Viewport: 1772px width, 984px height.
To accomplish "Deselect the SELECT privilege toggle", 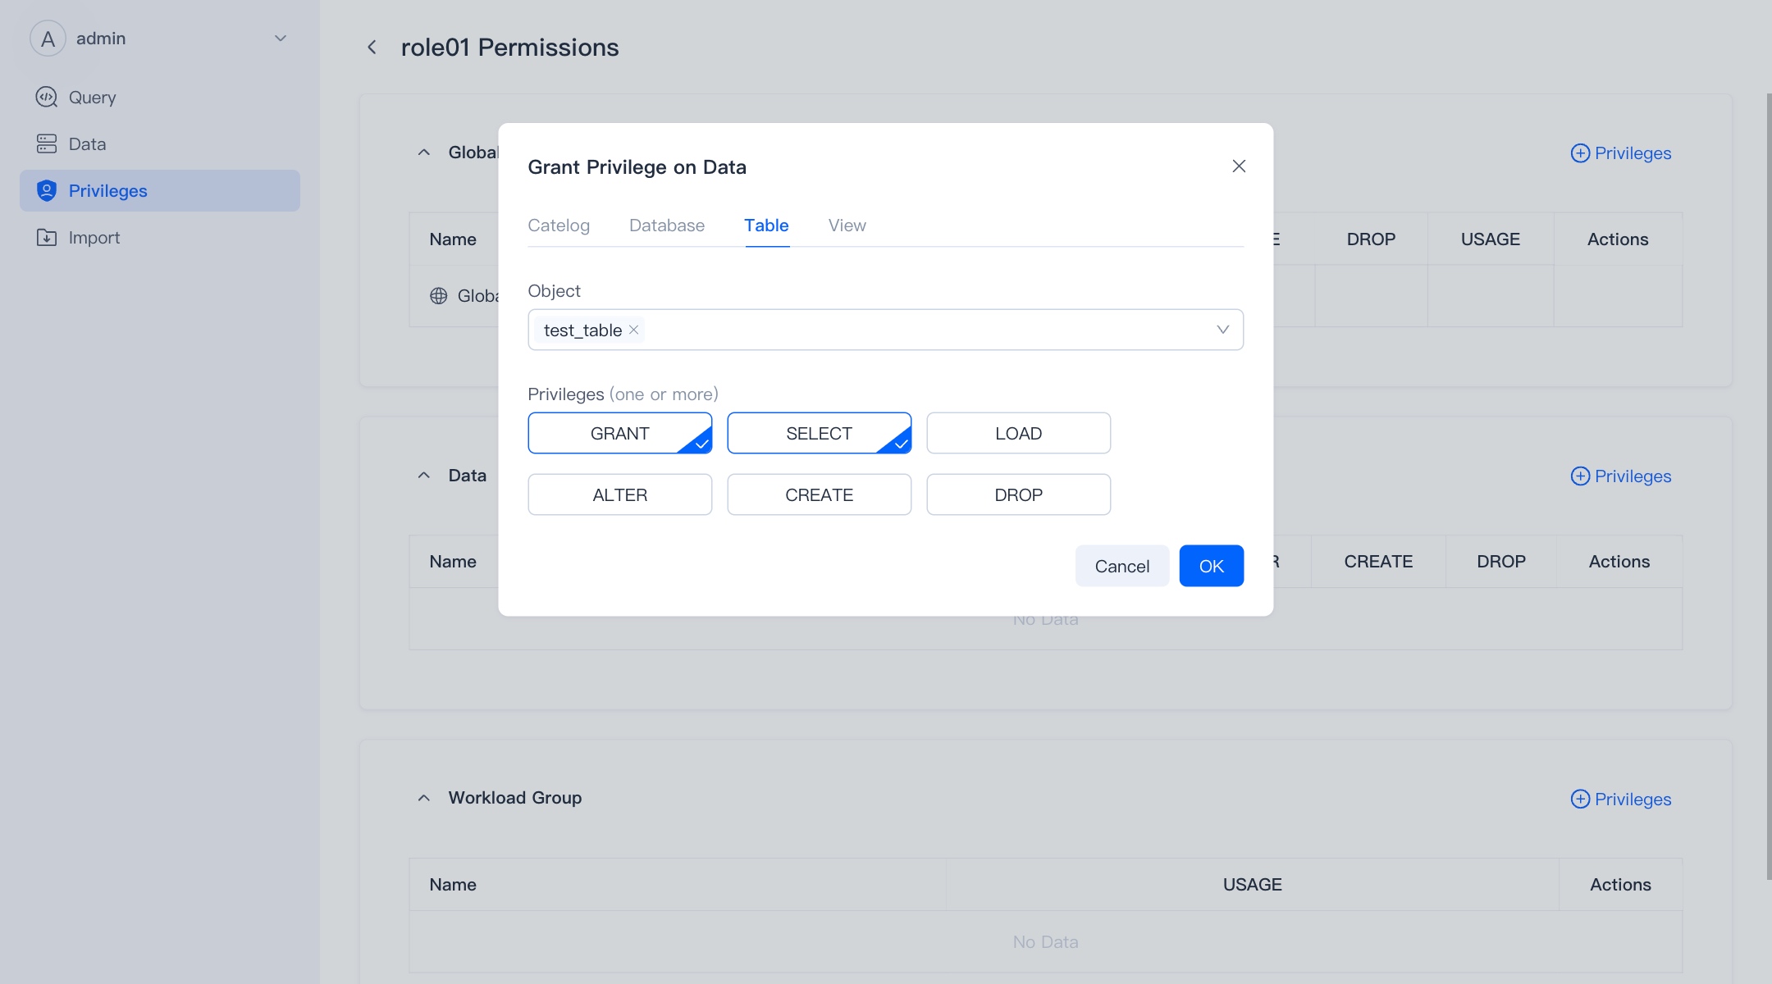I will pos(819,433).
